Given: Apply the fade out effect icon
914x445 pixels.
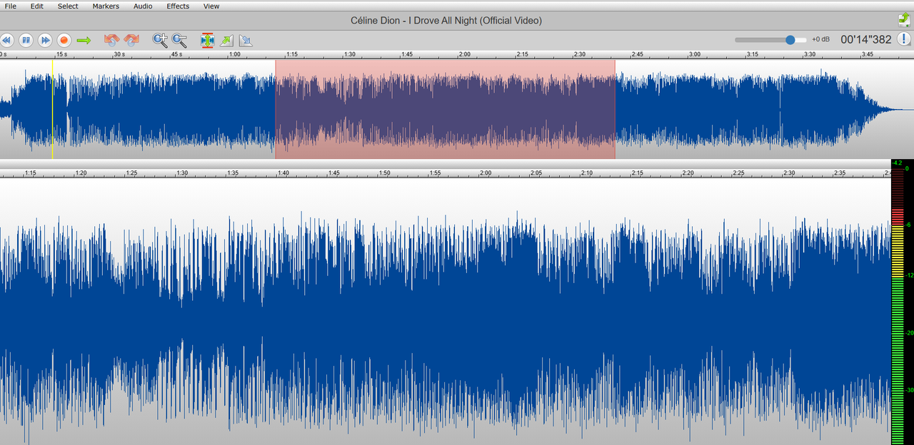Looking at the screenshot, I should pos(246,41).
